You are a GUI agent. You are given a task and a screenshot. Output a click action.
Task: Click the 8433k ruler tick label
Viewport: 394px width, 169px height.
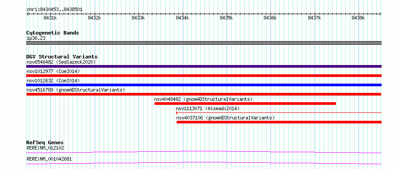point(138,18)
